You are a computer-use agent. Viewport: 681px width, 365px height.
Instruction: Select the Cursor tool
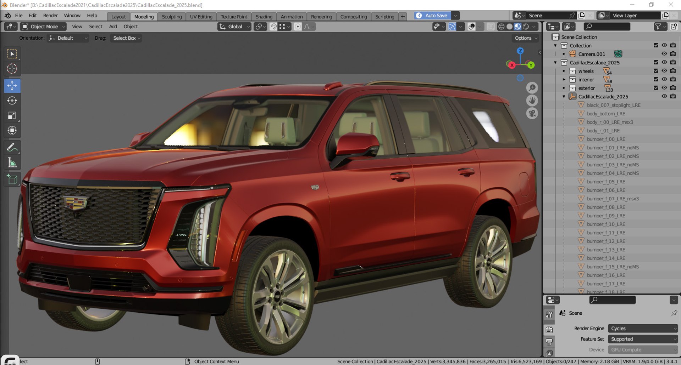[x=12, y=69]
